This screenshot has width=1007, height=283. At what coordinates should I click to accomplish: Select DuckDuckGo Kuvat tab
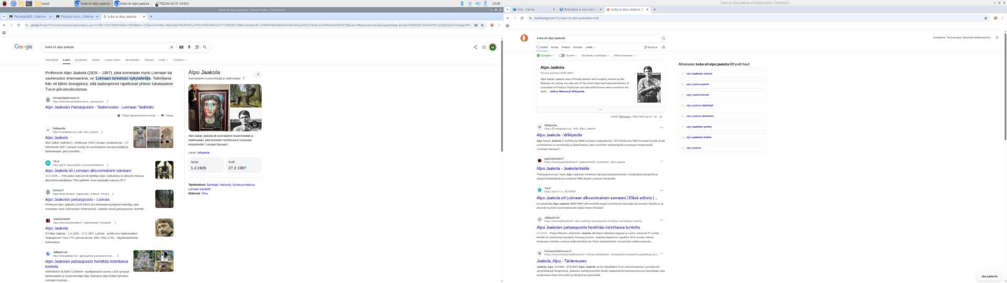click(x=554, y=47)
